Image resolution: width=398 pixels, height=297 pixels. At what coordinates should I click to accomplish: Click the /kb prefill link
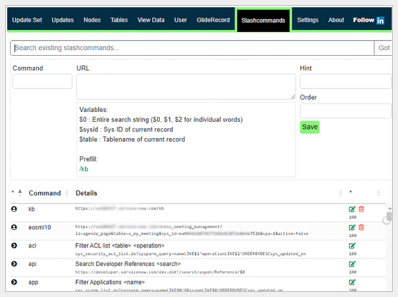tap(84, 169)
